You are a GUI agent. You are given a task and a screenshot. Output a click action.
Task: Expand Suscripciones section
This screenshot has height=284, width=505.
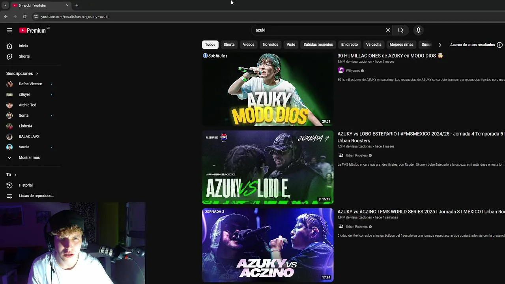(22, 73)
